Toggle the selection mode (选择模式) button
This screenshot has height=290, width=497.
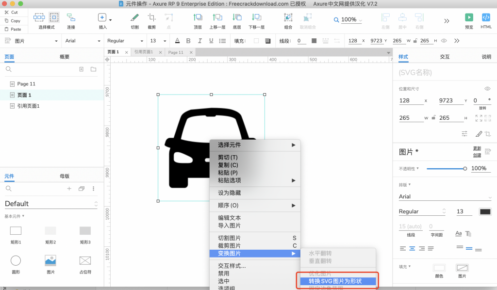(x=54, y=18)
